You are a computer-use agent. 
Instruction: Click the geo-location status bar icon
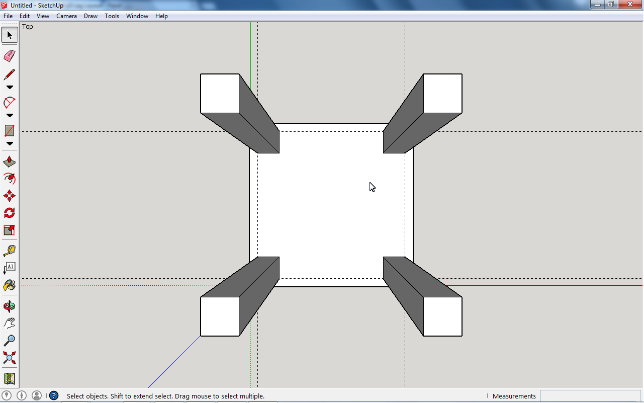[7, 396]
